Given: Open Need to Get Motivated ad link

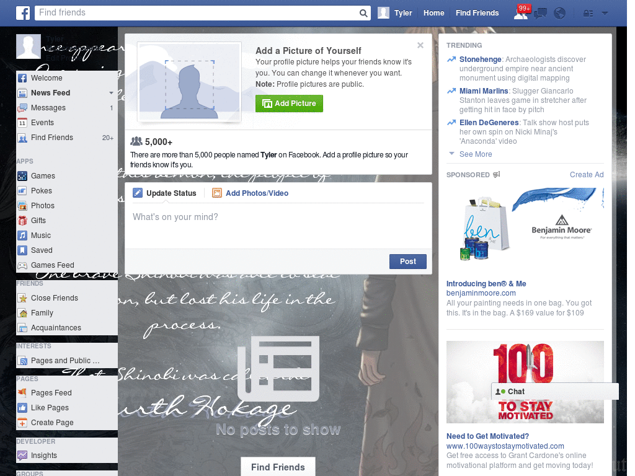Looking at the screenshot, I should pyautogui.click(x=487, y=436).
